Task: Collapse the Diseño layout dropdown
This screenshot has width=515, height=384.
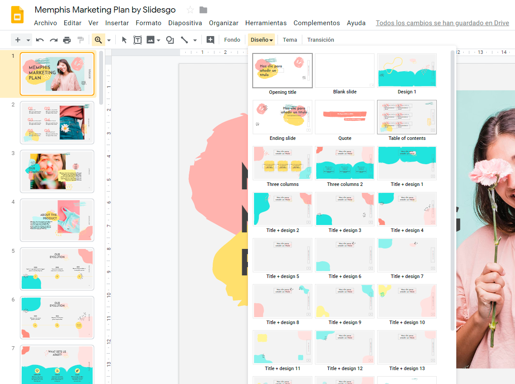Action: 261,40
